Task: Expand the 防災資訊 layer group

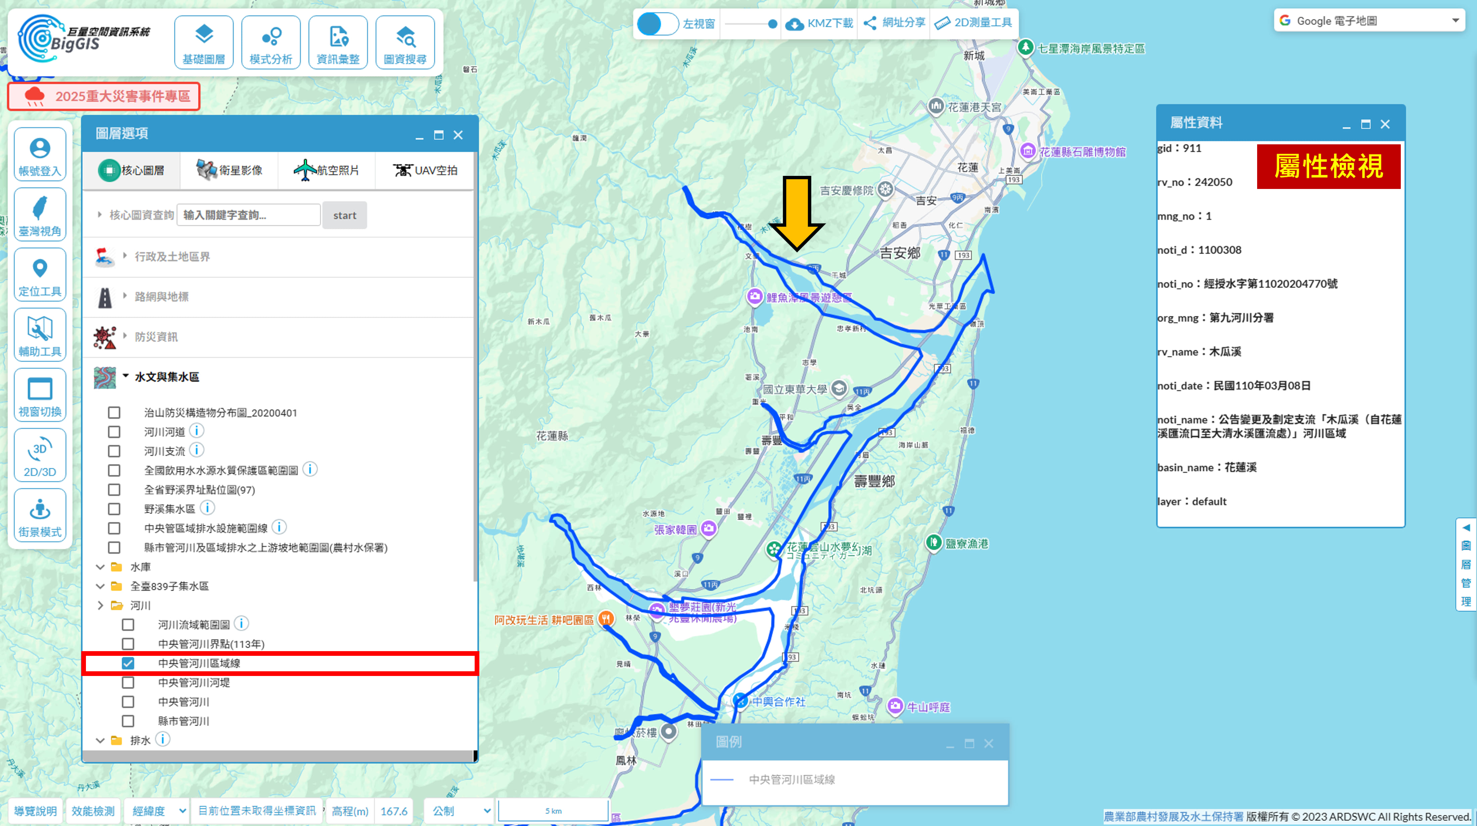Action: point(156,337)
